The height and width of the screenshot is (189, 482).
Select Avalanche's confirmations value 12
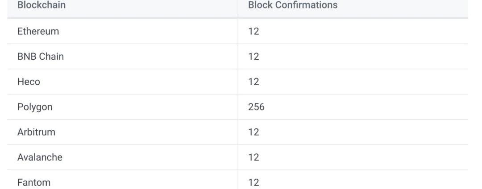point(253,157)
